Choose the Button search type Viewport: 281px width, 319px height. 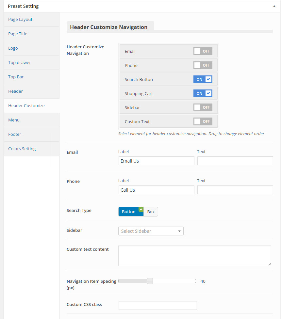(131, 212)
